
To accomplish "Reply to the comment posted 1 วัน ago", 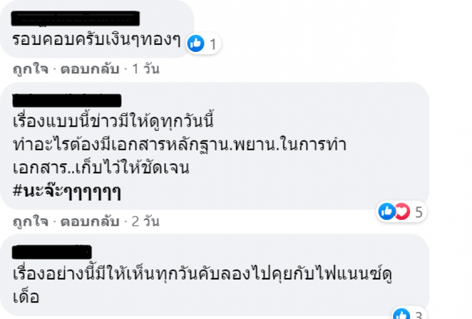I will pyautogui.click(x=87, y=70).
